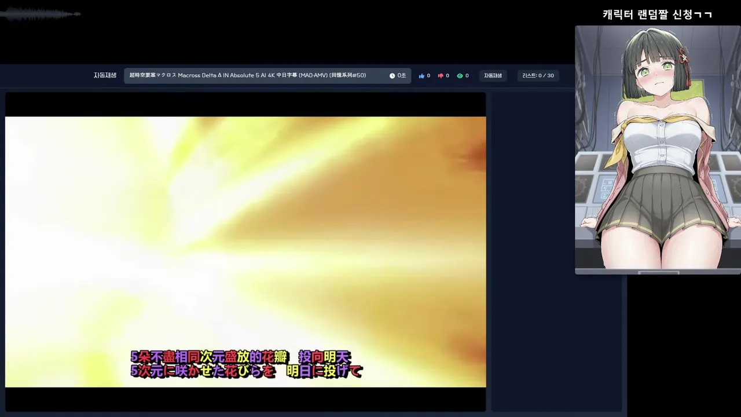Click the thumbs-up like icon

[x=421, y=76]
